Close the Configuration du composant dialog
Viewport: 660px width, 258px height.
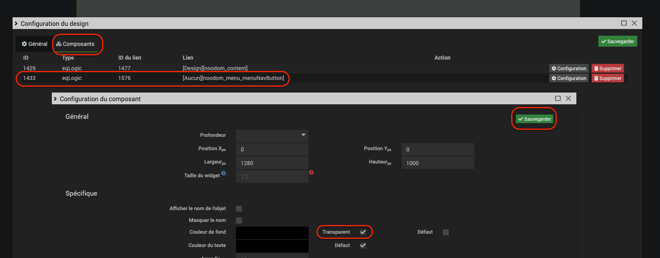point(568,98)
